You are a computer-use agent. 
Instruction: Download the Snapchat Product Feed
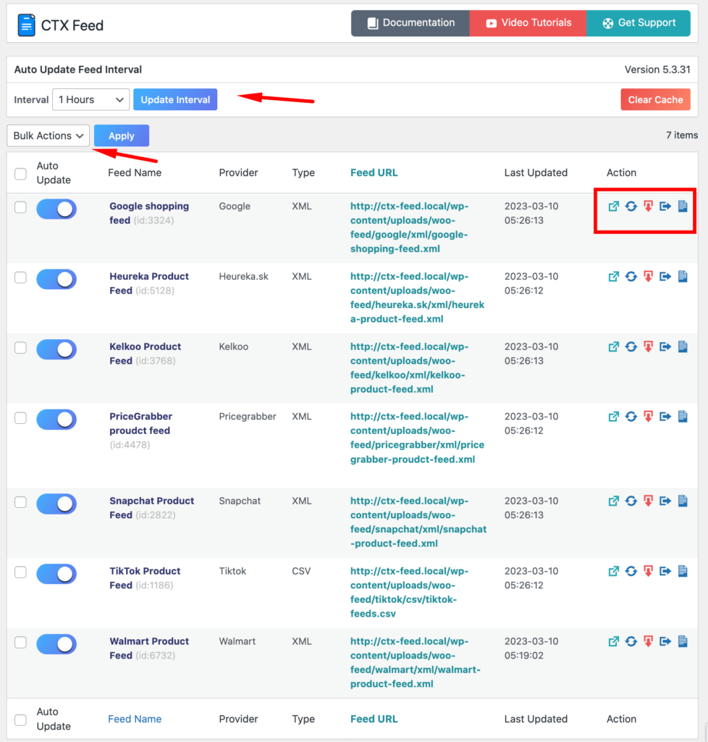click(648, 501)
